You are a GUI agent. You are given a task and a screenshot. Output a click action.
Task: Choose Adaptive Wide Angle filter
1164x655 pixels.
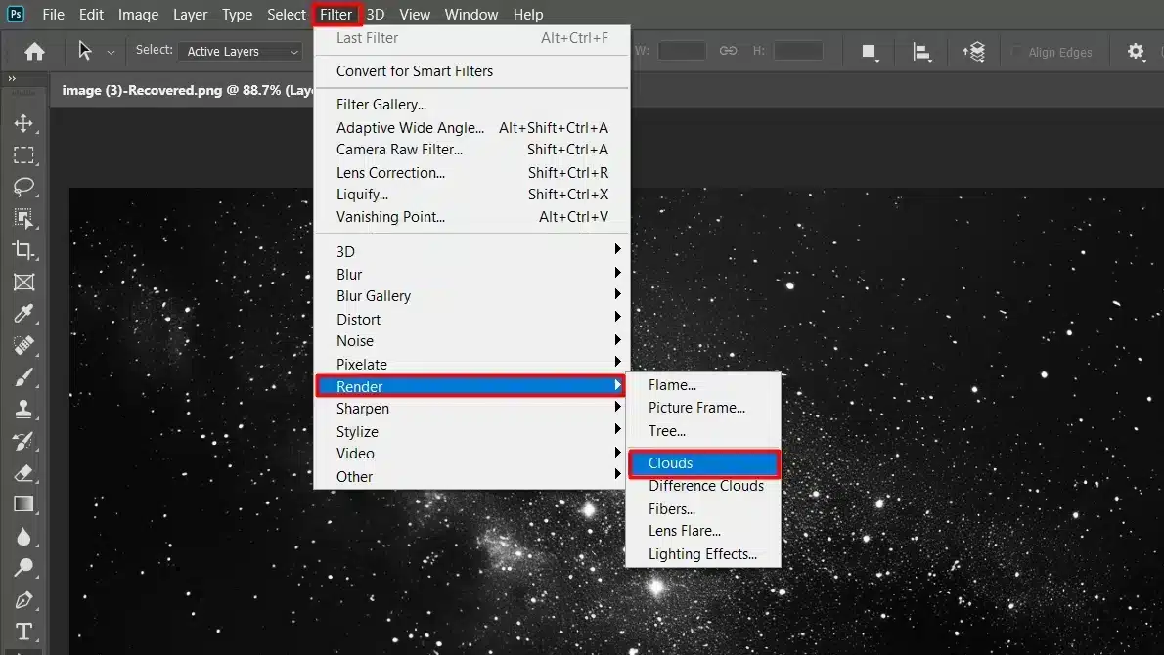(471, 128)
